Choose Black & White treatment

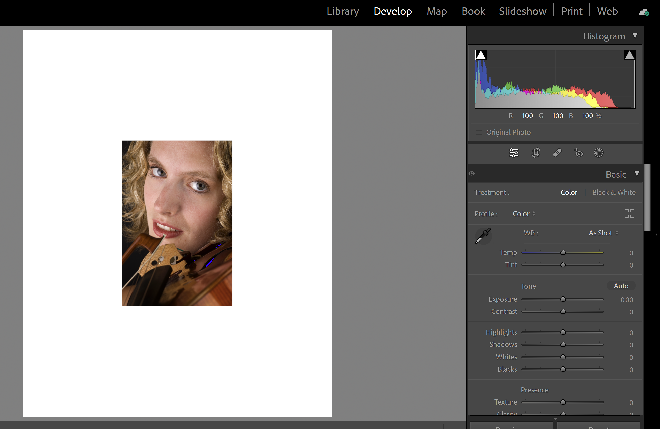614,192
